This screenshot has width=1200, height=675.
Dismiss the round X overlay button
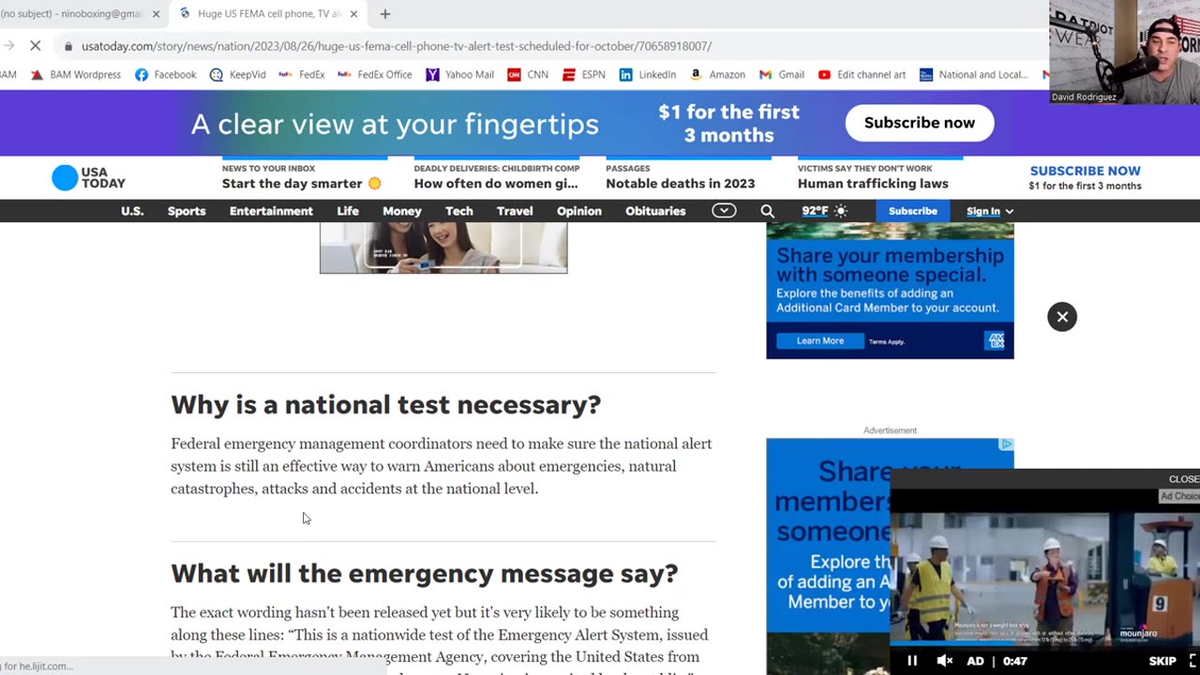coord(1062,317)
